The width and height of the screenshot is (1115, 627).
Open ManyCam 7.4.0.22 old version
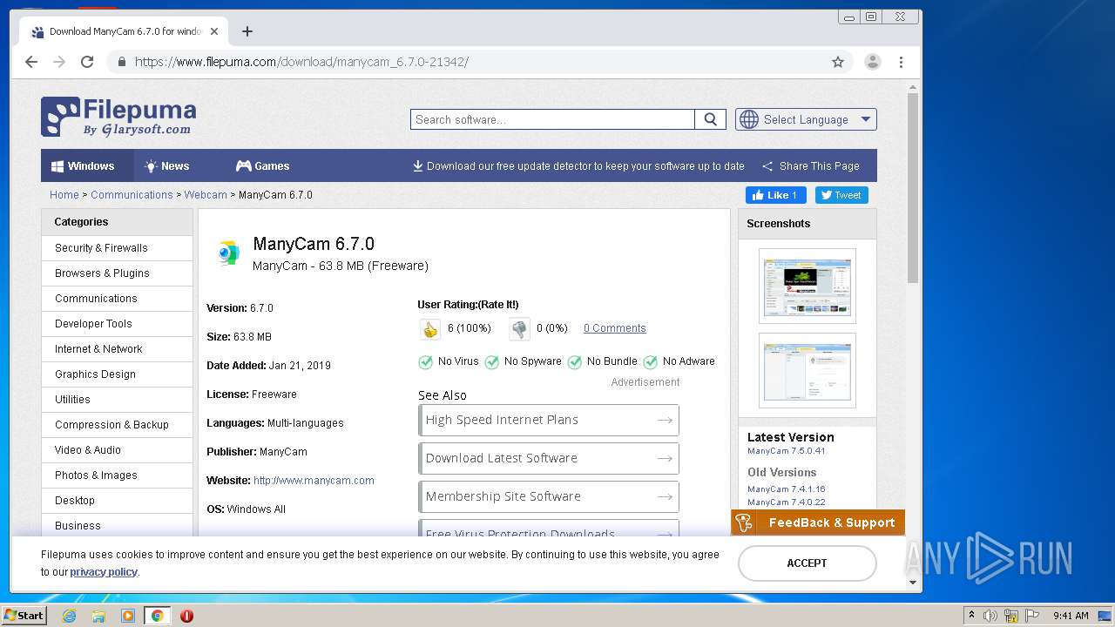coord(786,502)
